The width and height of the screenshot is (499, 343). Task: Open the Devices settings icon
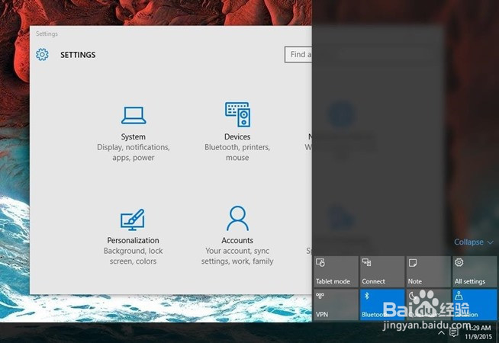point(237,114)
